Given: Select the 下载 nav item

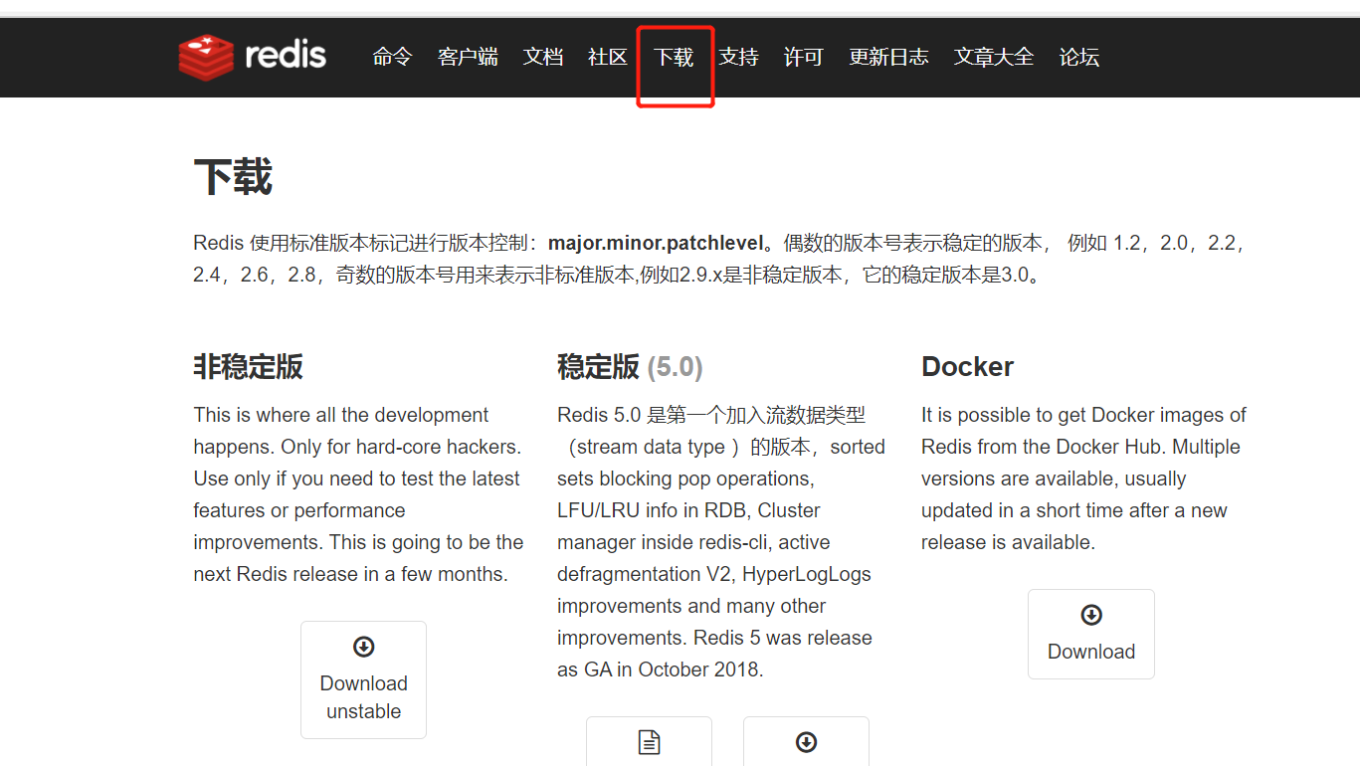Looking at the screenshot, I should tap(674, 57).
